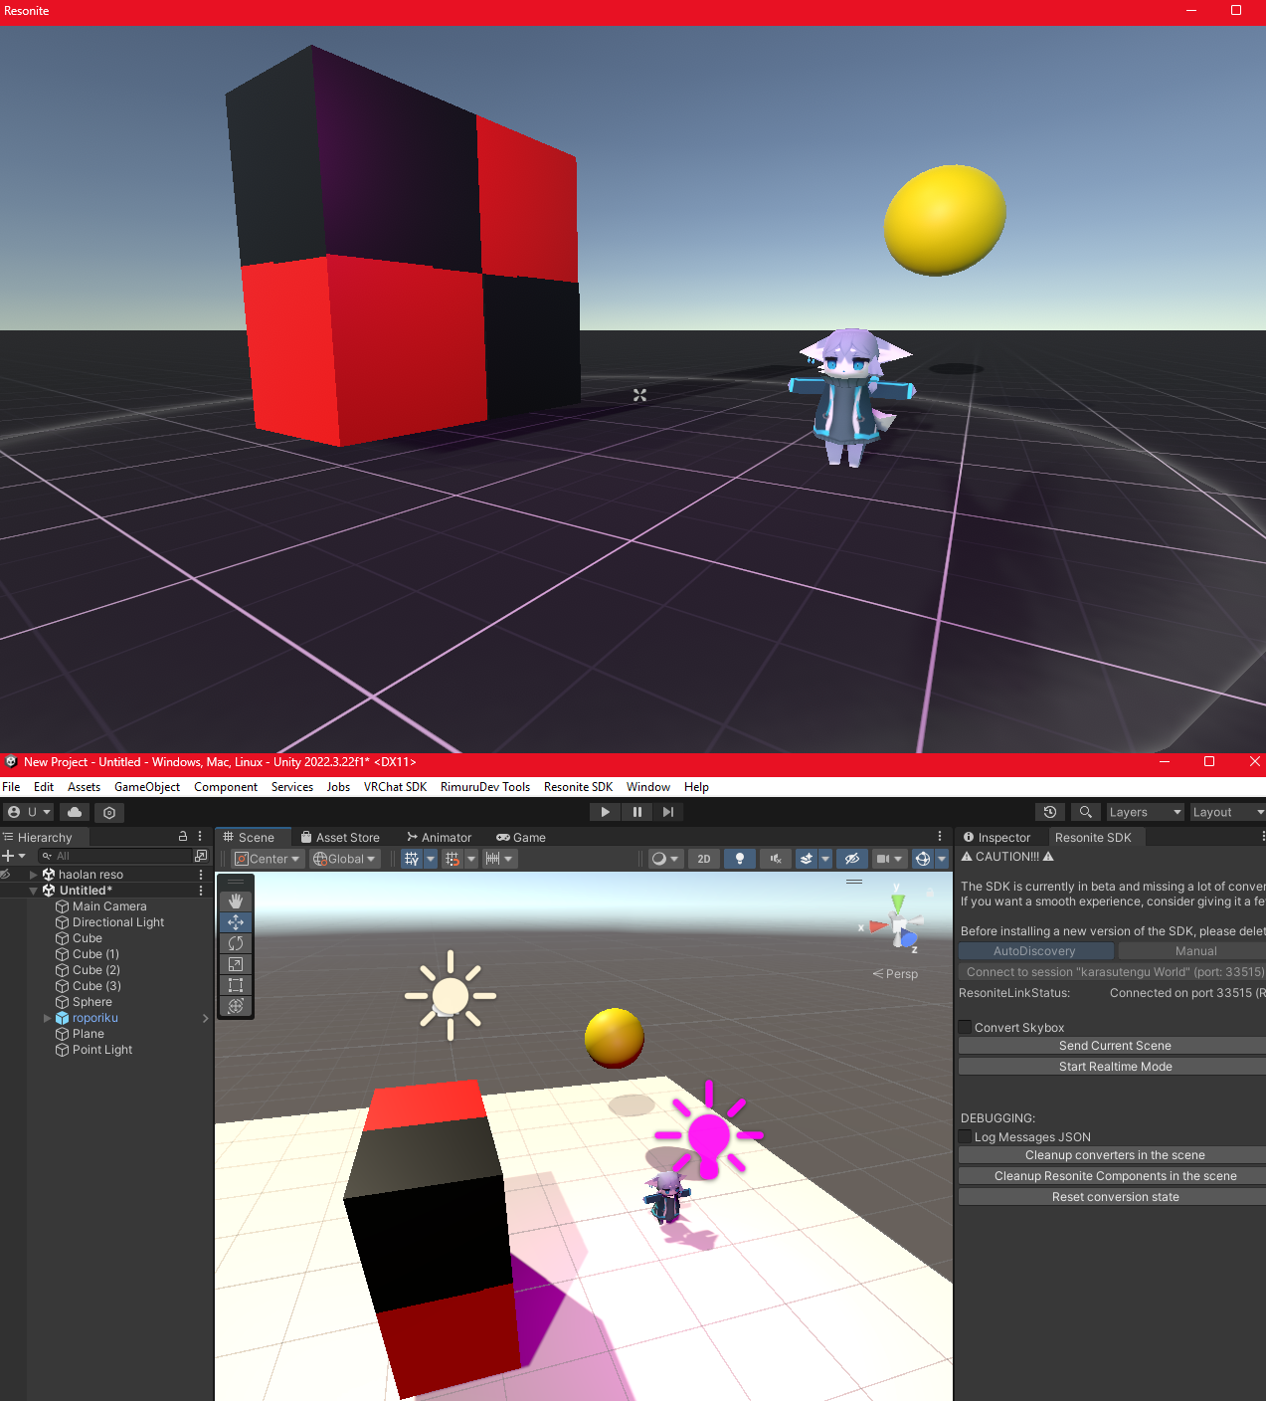Expand the roporiku object in Hierarchy
Image resolution: width=1266 pixels, height=1401 pixels.
click(x=47, y=1018)
